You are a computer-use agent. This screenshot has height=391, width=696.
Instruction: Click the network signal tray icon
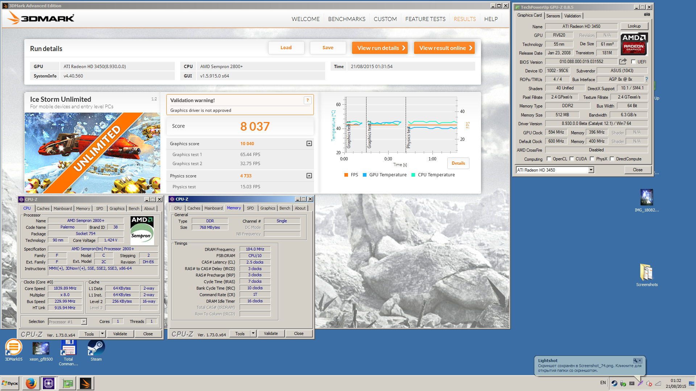658,383
